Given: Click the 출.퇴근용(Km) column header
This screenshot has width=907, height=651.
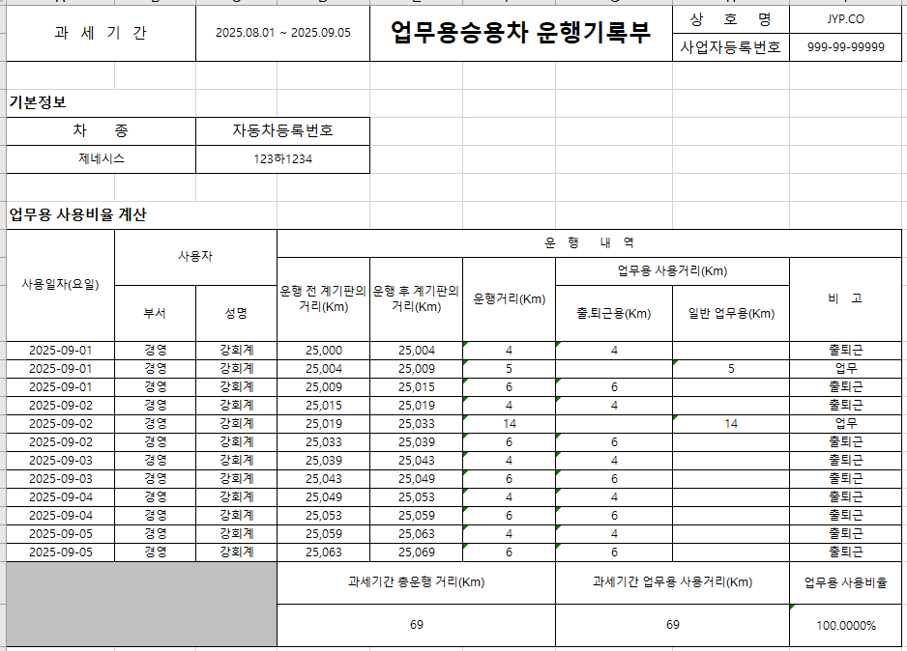Looking at the screenshot, I should click(x=613, y=313).
